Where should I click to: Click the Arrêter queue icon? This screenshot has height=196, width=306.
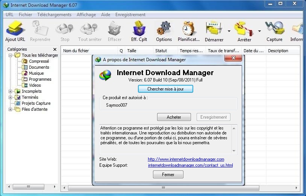pos(244,29)
